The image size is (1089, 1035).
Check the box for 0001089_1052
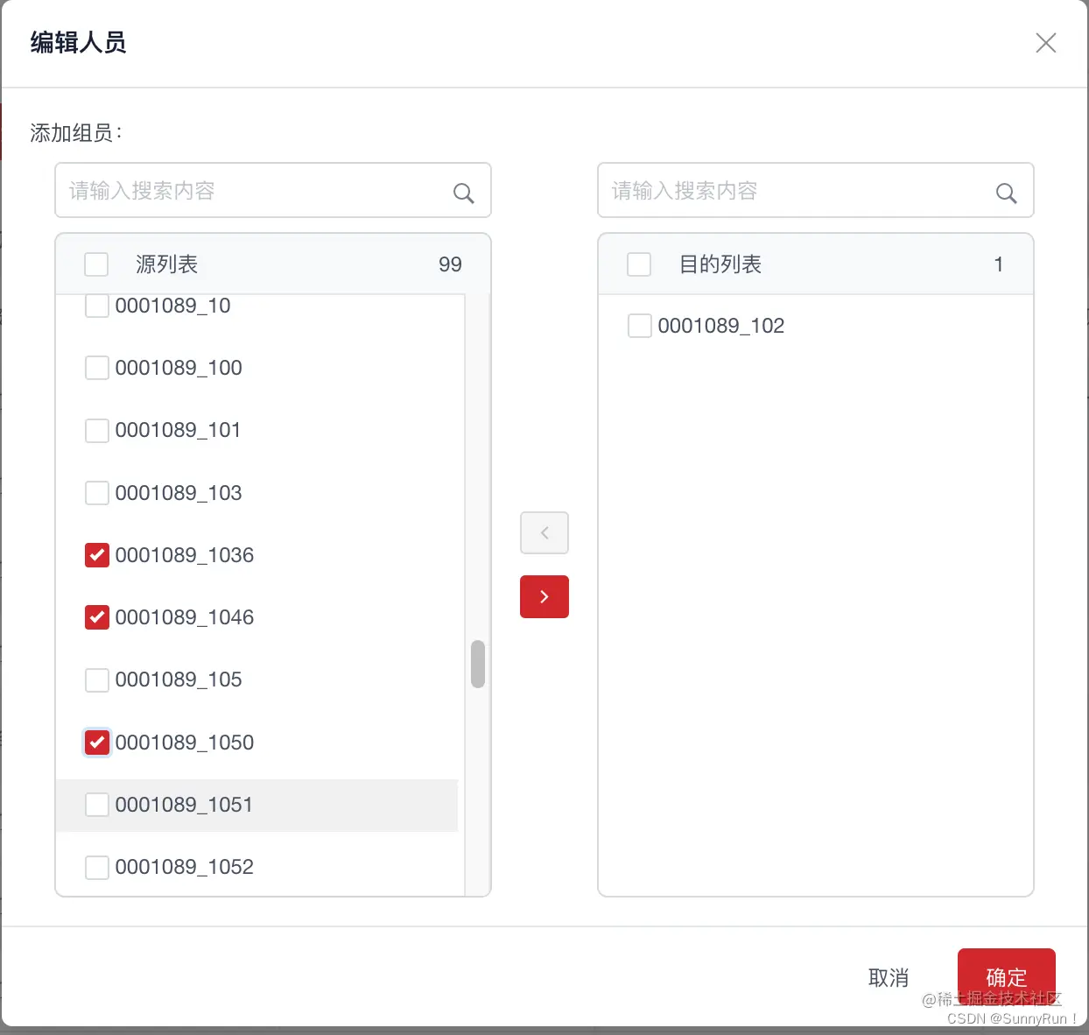tap(97, 868)
